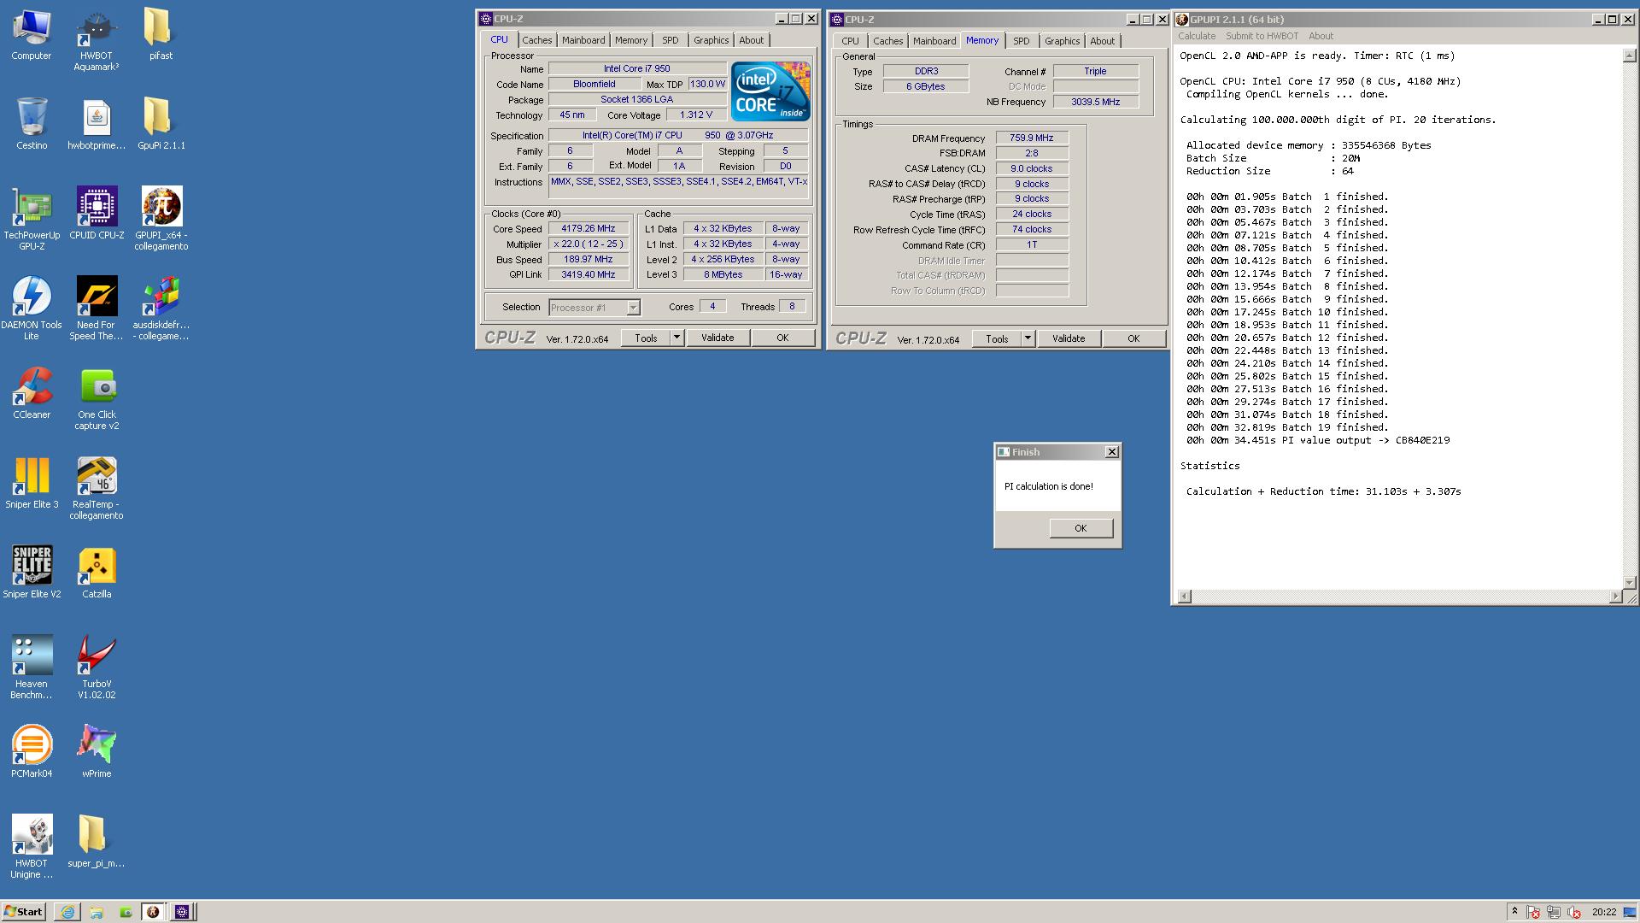Viewport: 1640px width, 923px height.
Task: Switch to Mainboard tab in left CPU-Z
Action: [x=583, y=40]
